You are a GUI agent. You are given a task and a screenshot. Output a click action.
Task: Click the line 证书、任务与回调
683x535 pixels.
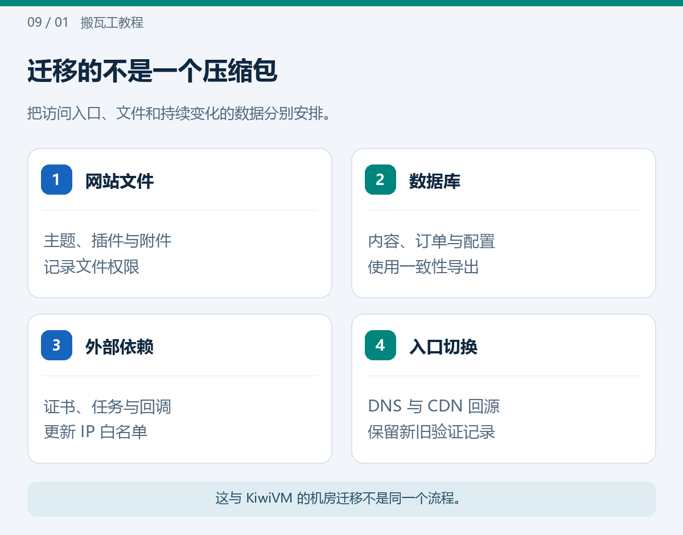click(108, 406)
